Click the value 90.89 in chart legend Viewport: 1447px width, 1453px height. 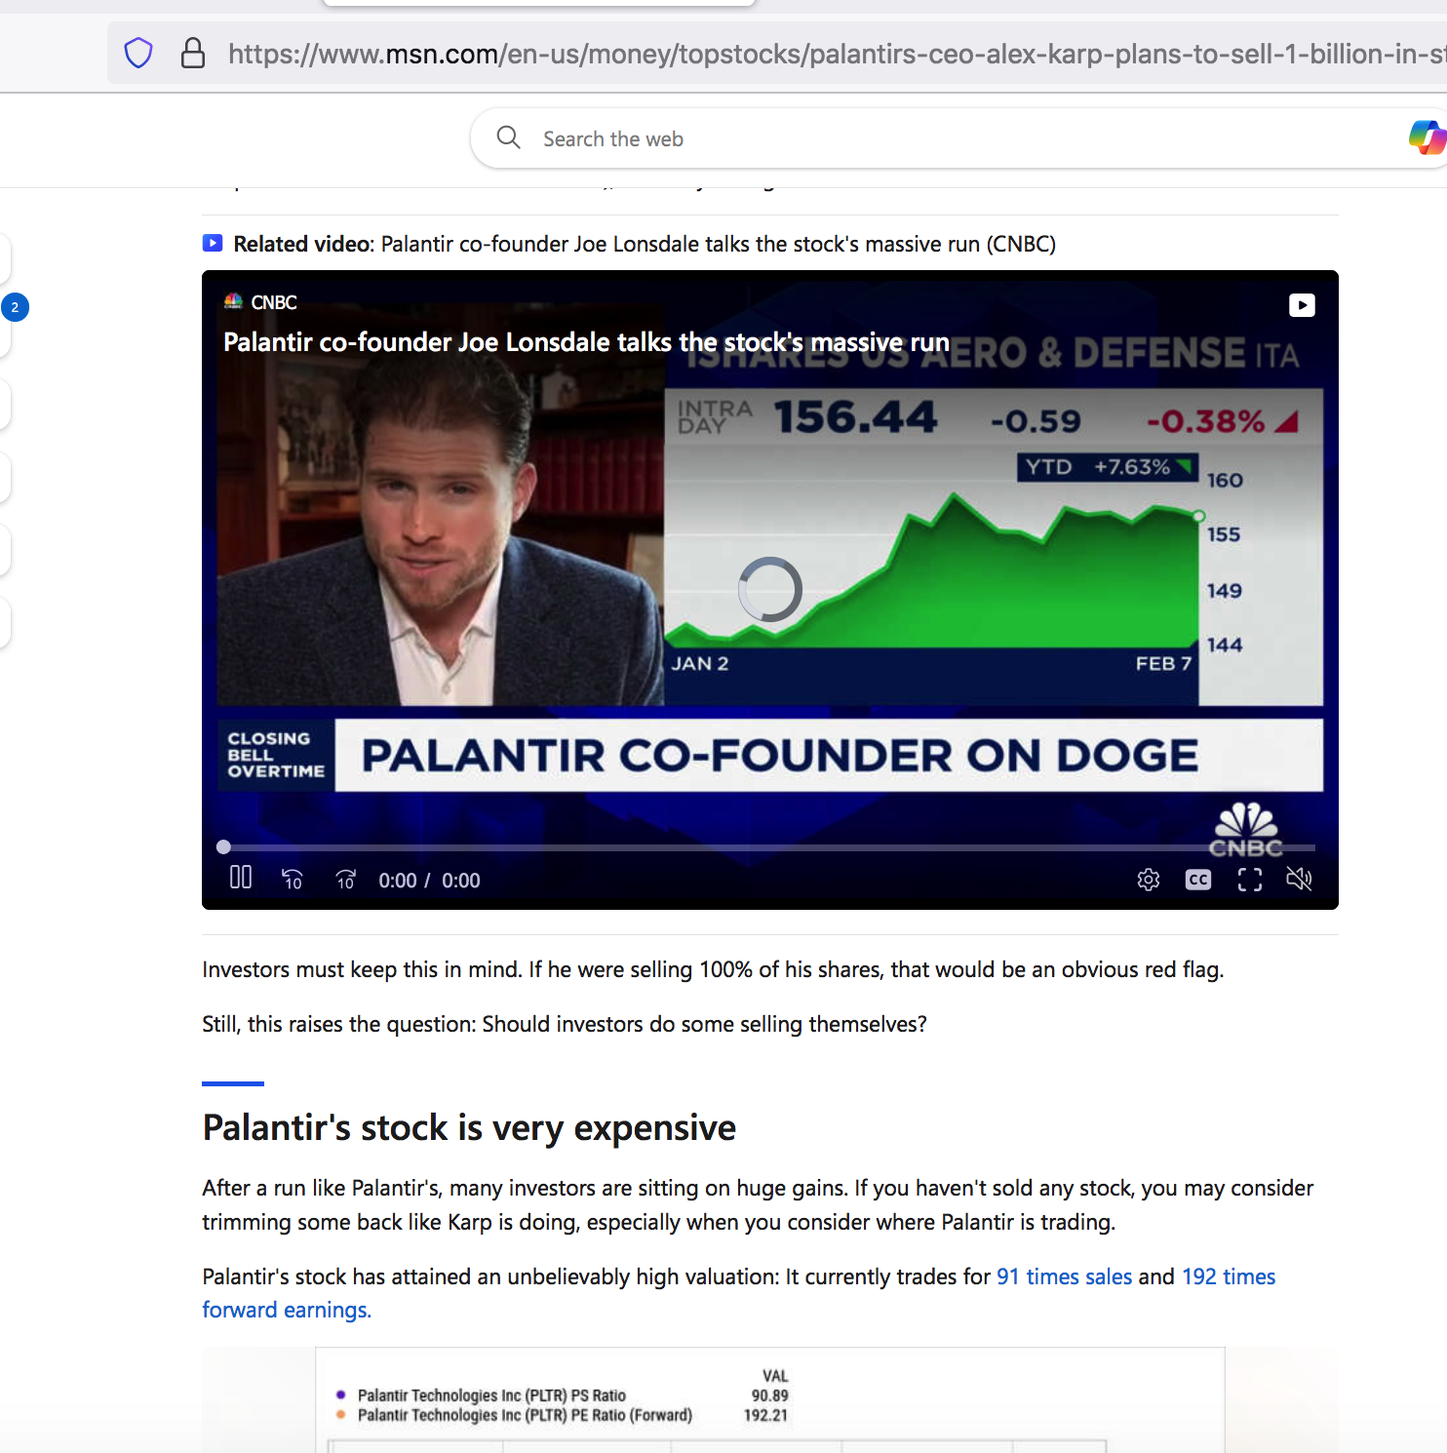(x=769, y=1395)
